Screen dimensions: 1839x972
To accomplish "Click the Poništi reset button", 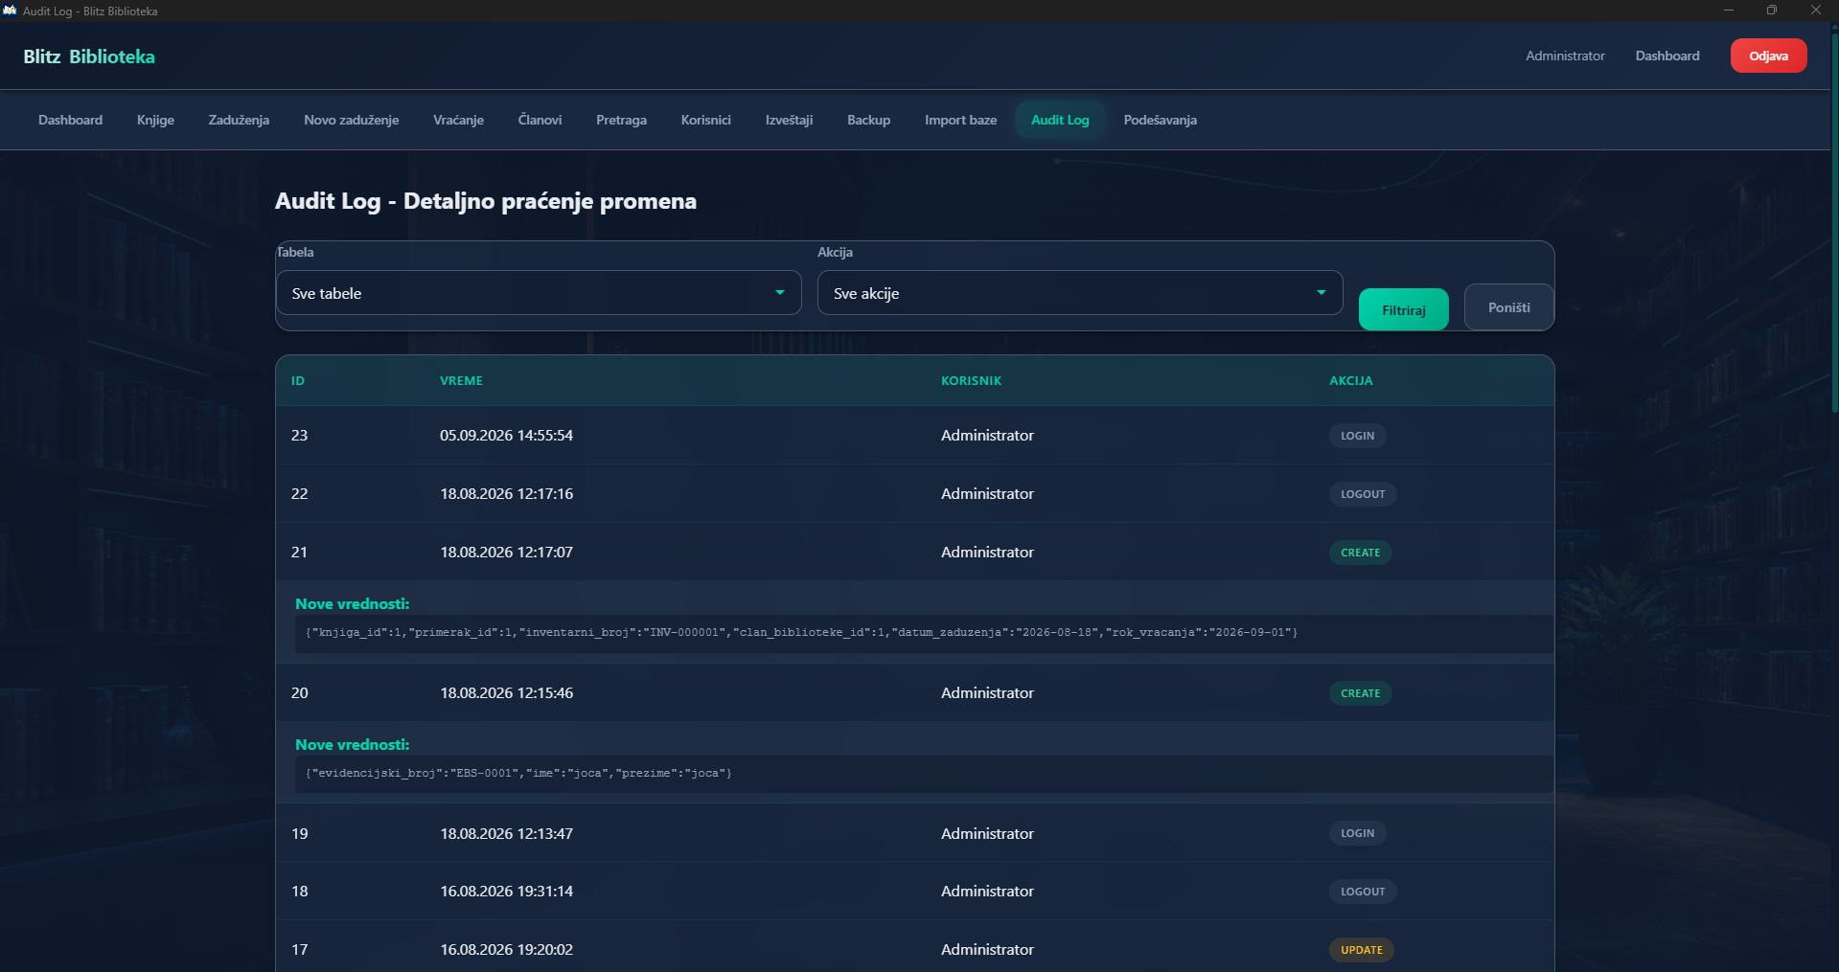I will tap(1508, 307).
